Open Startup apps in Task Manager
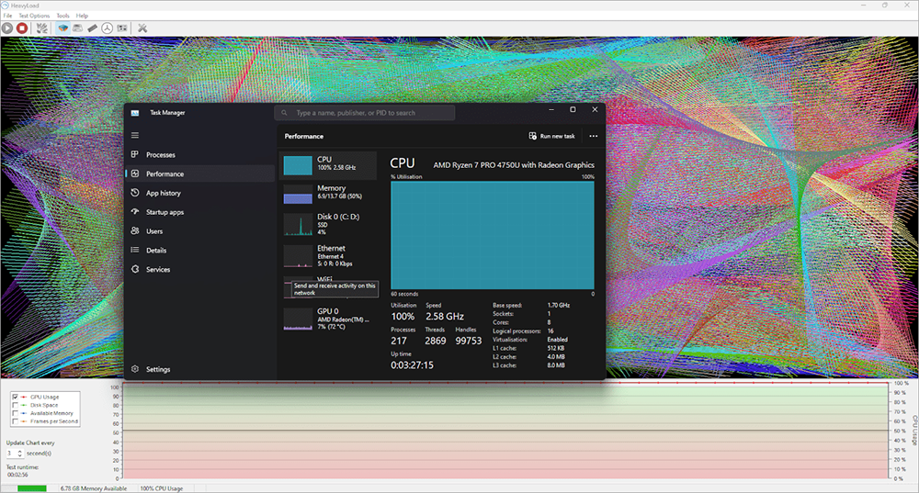 coord(199,212)
